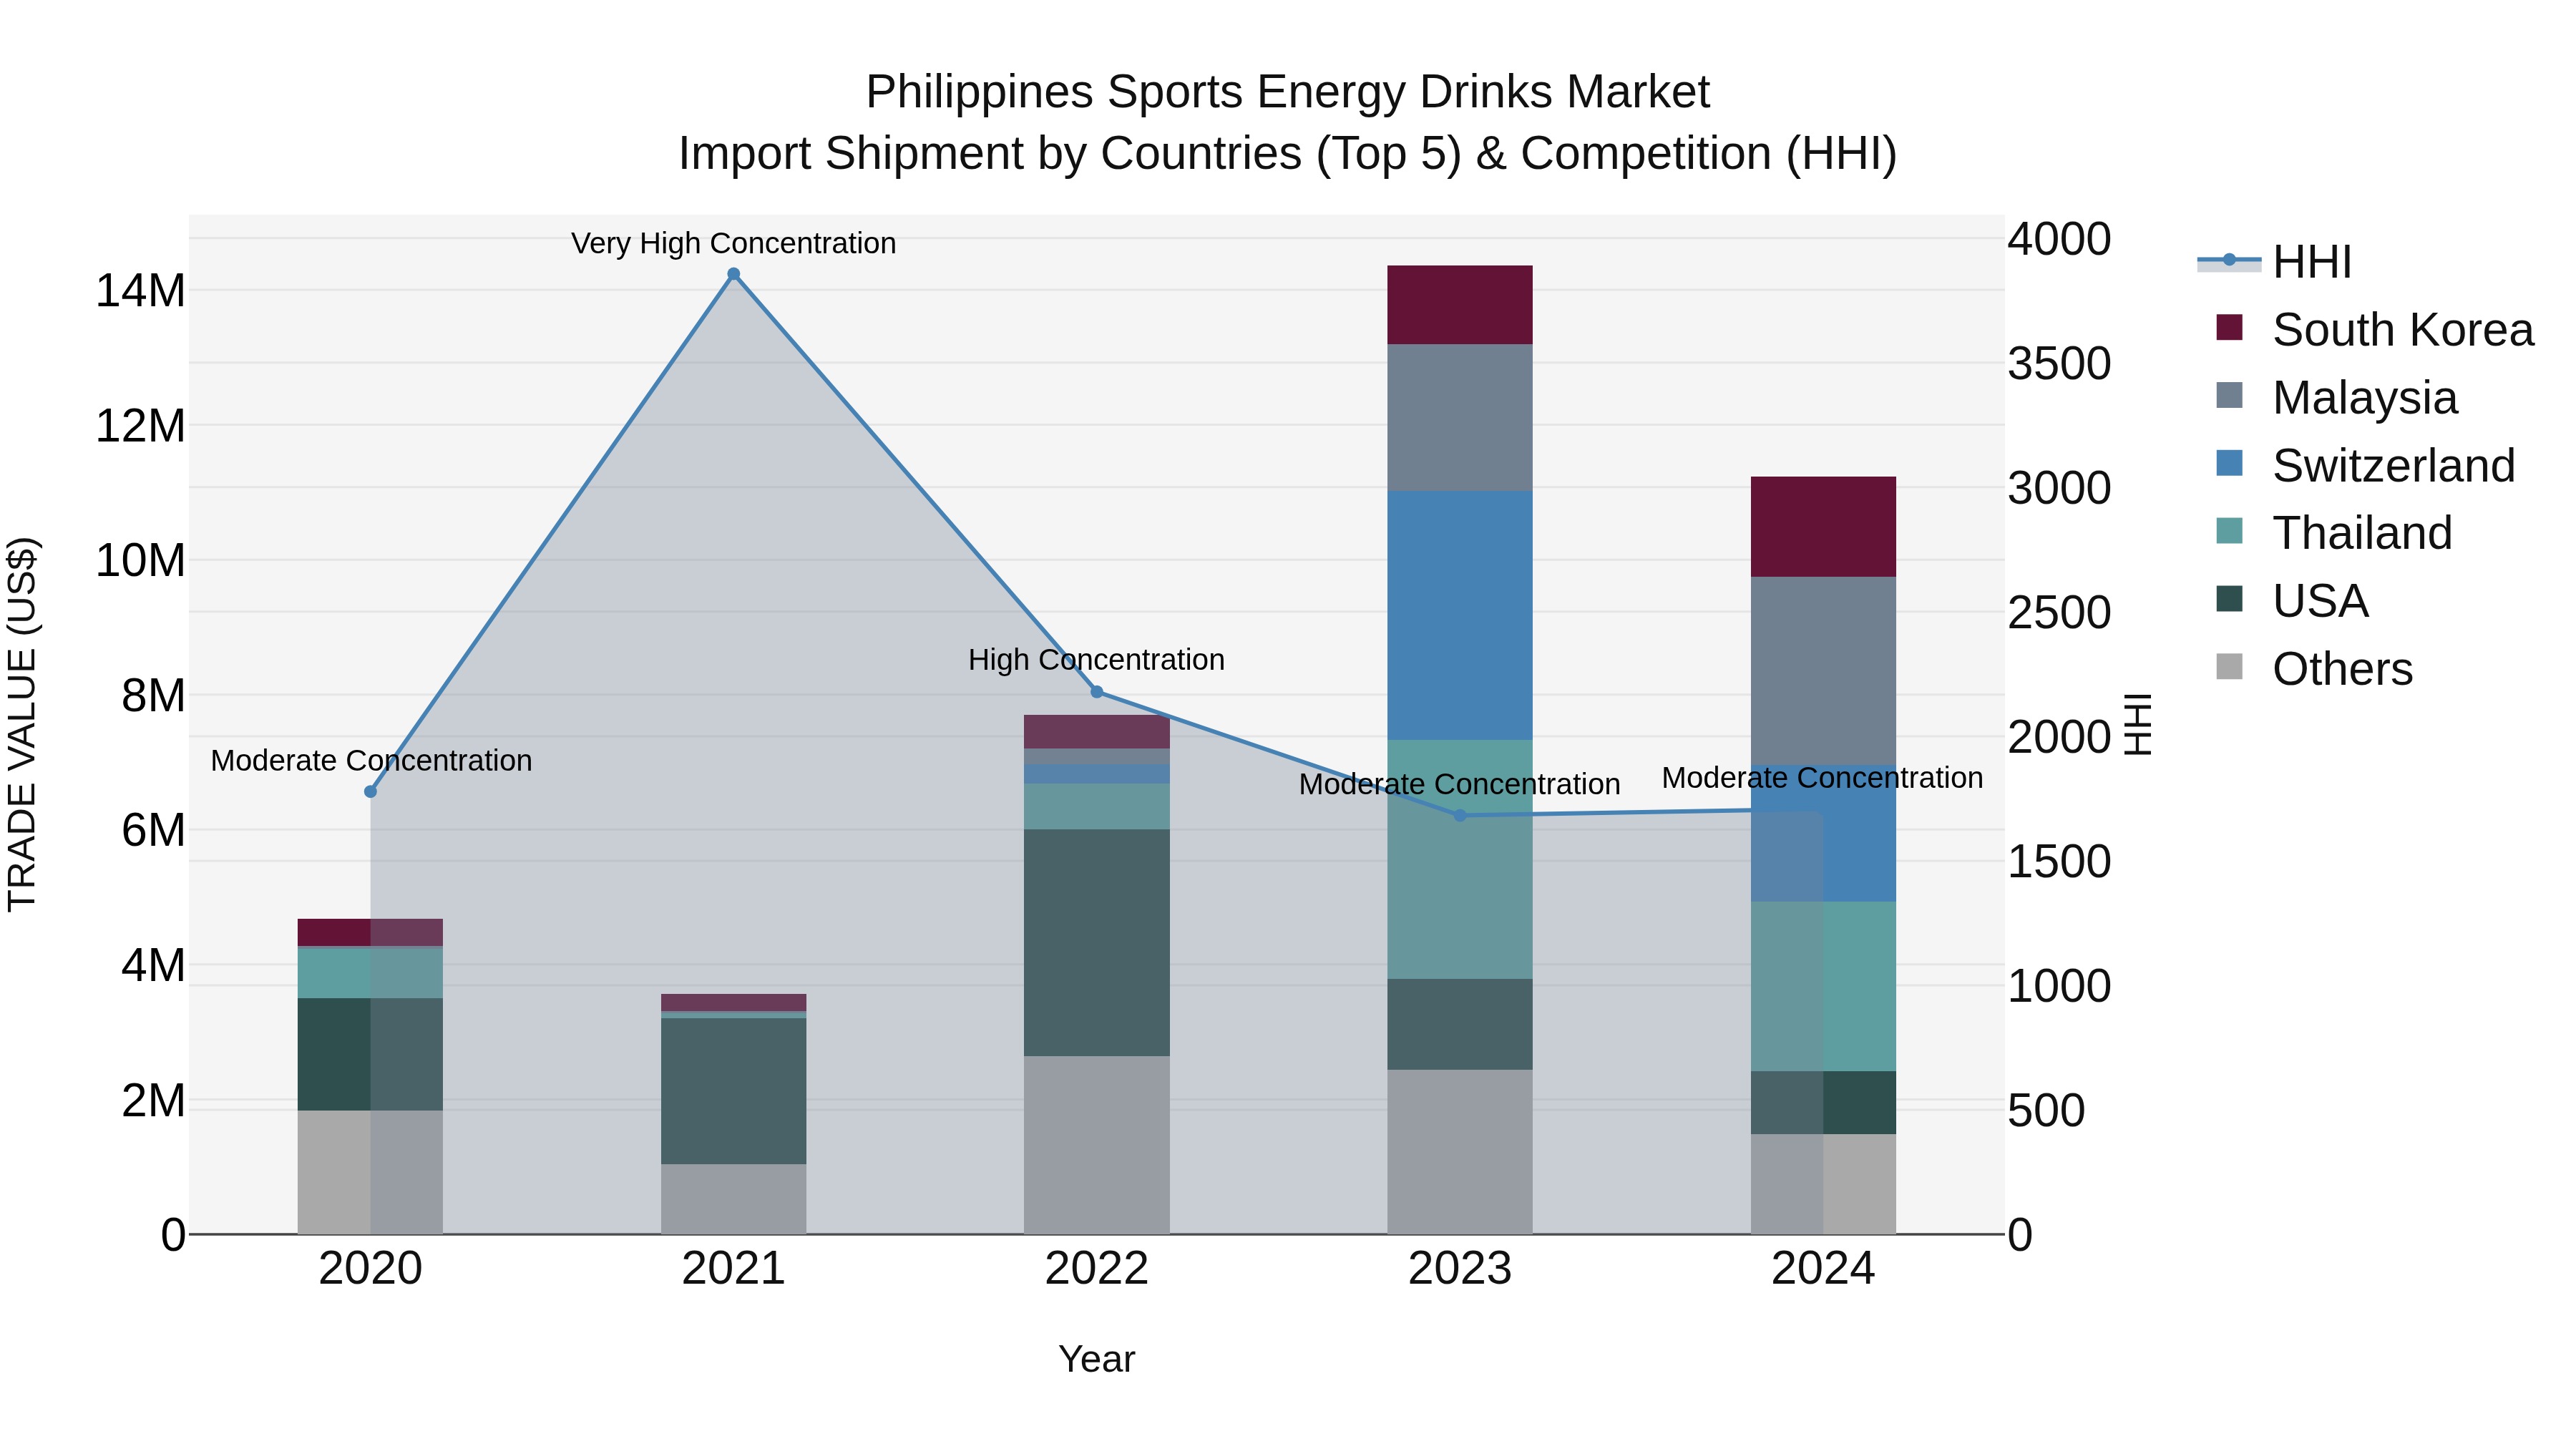Toggle USA legend entry
The width and height of the screenshot is (2576, 1449).
tap(2293, 601)
